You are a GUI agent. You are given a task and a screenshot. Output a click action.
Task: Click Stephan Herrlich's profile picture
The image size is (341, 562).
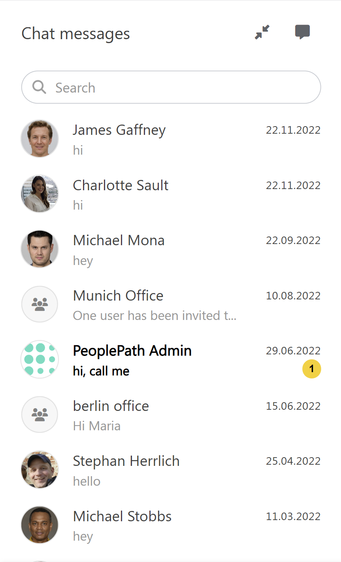click(40, 469)
